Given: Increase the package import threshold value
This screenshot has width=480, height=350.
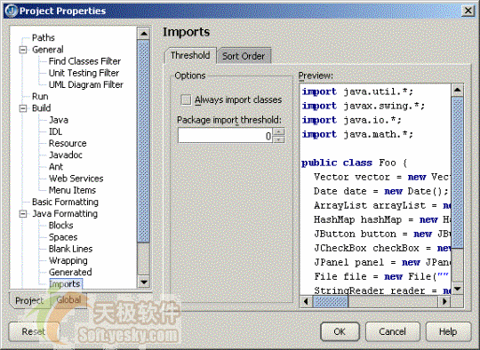Looking at the screenshot, I should click(278, 131).
